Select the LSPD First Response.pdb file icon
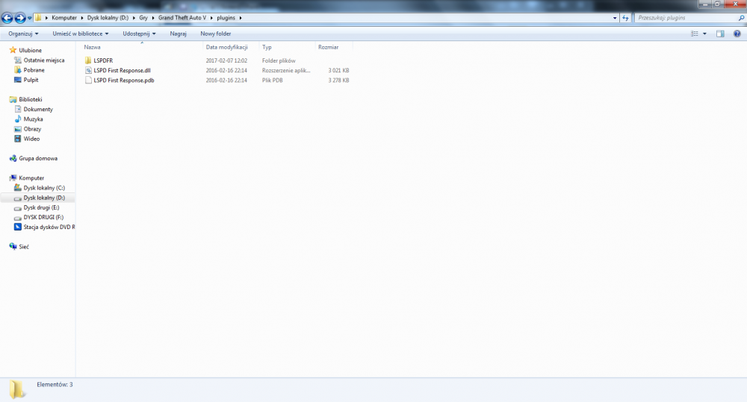 pyautogui.click(x=88, y=81)
